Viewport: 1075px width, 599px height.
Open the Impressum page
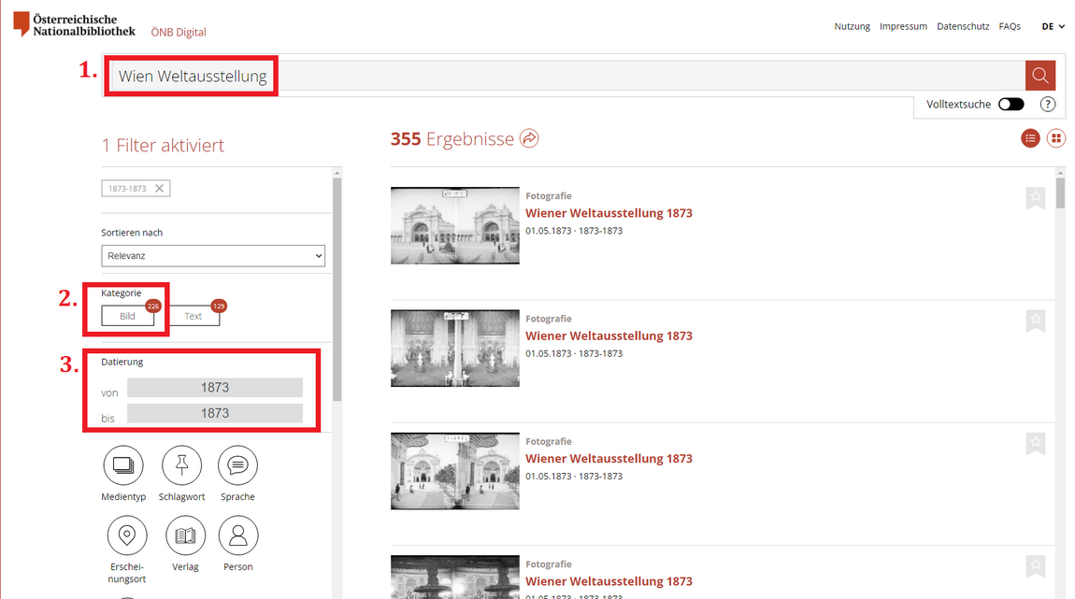click(903, 26)
